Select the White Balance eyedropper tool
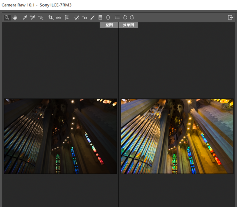This screenshot has width=237, height=207. point(25,18)
